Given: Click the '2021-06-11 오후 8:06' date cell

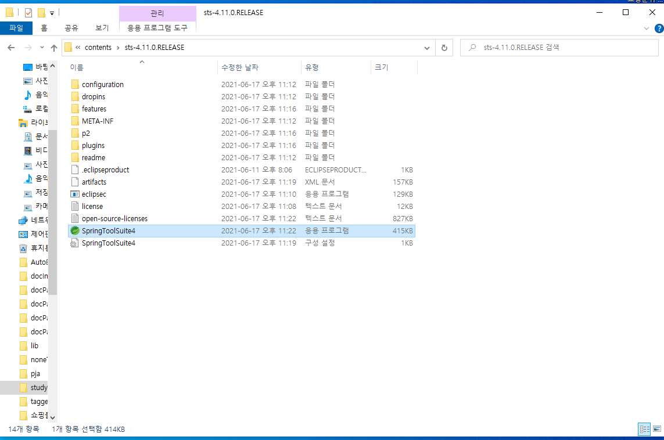Looking at the screenshot, I should tap(257, 170).
